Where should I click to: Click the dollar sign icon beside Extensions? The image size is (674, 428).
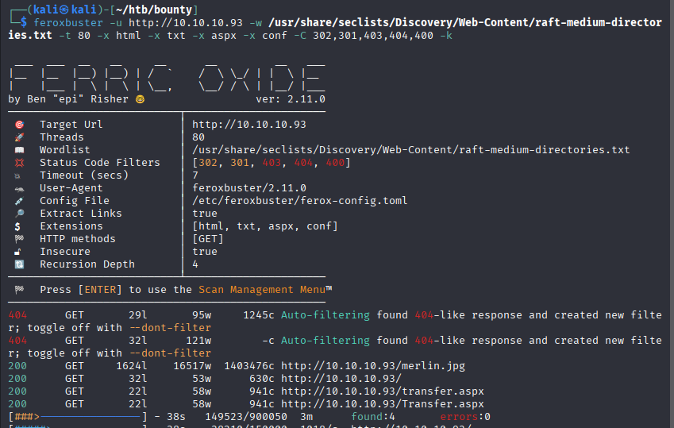coord(17,226)
